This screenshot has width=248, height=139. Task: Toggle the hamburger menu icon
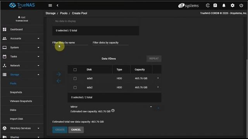pyautogui.click(x=50, y=5)
